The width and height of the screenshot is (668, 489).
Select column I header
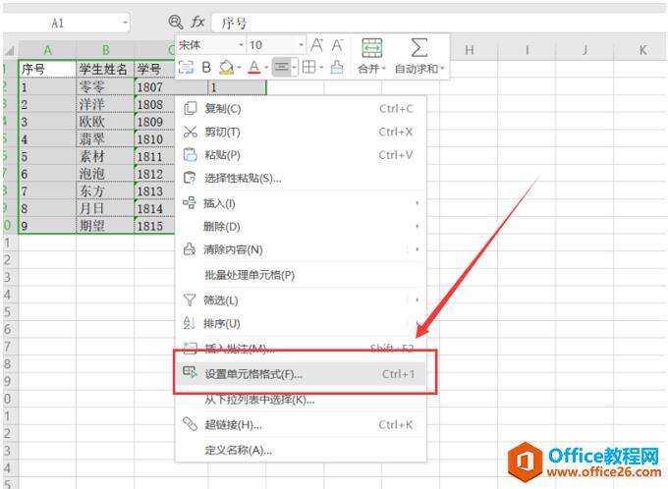[x=527, y=50]
